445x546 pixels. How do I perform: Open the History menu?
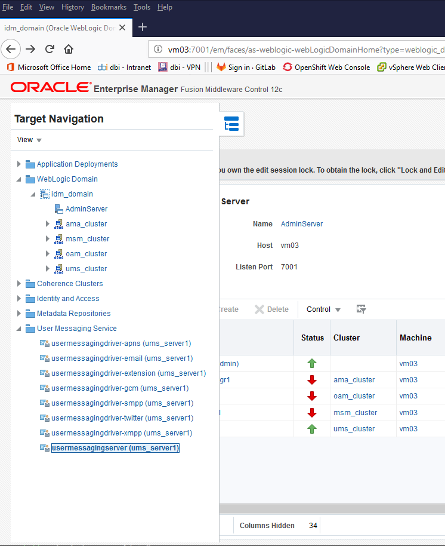(73, 7)
